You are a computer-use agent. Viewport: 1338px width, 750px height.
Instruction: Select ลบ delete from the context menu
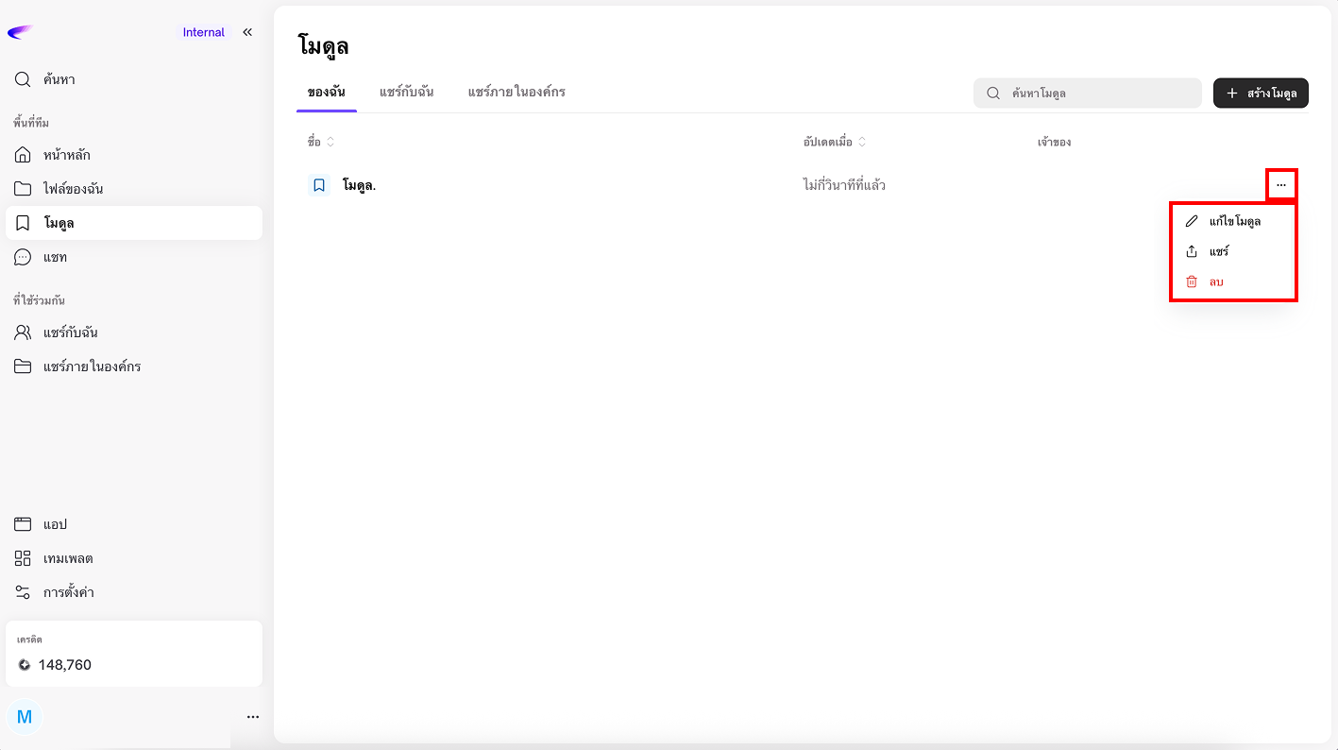pos(1215,281)
